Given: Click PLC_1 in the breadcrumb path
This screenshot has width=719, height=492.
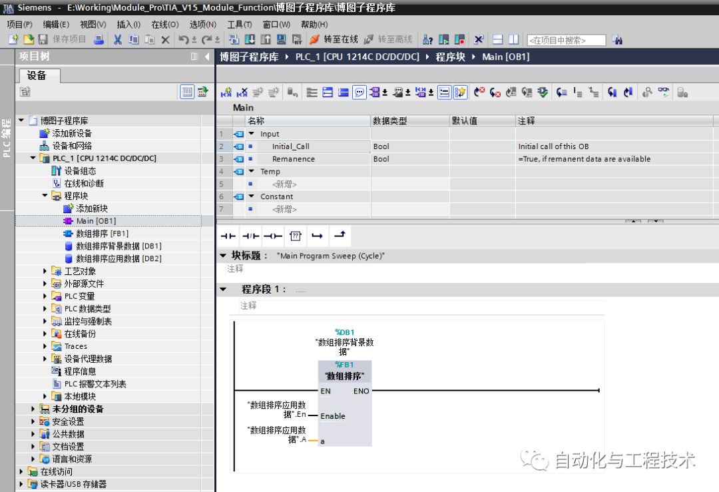Looking at the screenshot, I should tap(358, 57).
